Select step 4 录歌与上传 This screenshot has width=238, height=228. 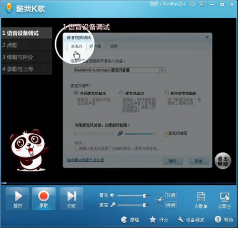(27, 69)
